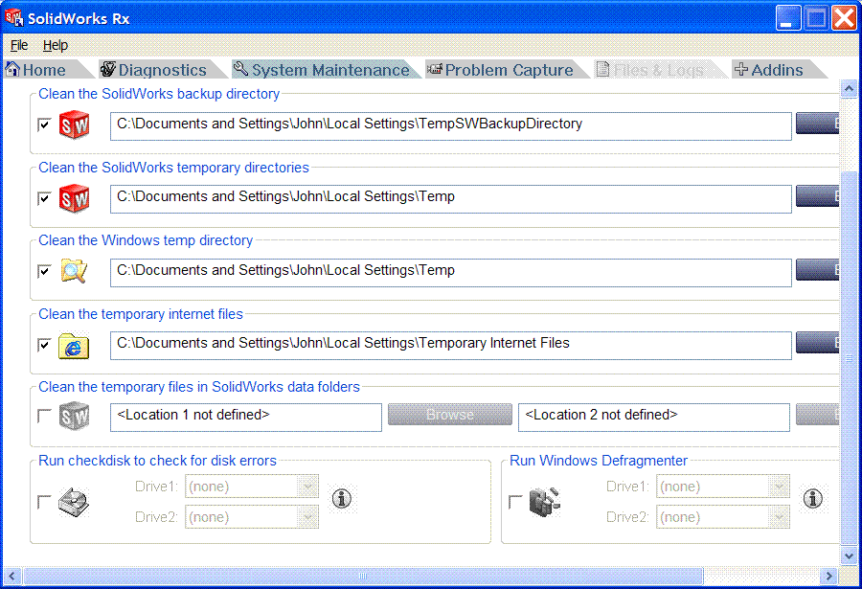The width and height of the screenshot is (862, 589).
Task: Open defragmenter information icon
Action: [x=813, y=499]
